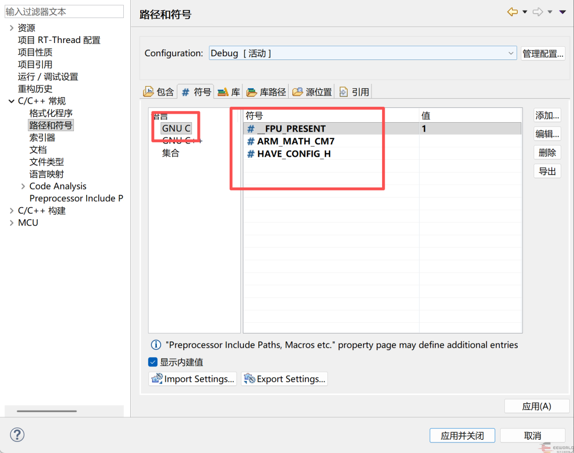This screenshot has height=453, width=574.
Task: Collapse the C/C++ 常规 tree node
Action: pyautogui.click(x=11, y=101)
